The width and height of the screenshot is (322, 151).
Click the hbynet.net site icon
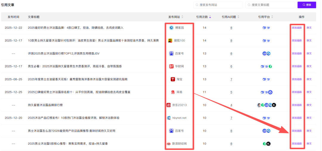(x=169, y=118)
